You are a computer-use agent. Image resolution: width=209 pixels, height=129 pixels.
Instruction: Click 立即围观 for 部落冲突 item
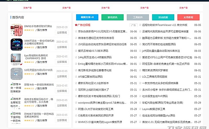tap(62, 91)
